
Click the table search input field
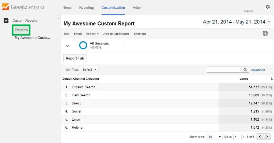[x=224, y=70]
